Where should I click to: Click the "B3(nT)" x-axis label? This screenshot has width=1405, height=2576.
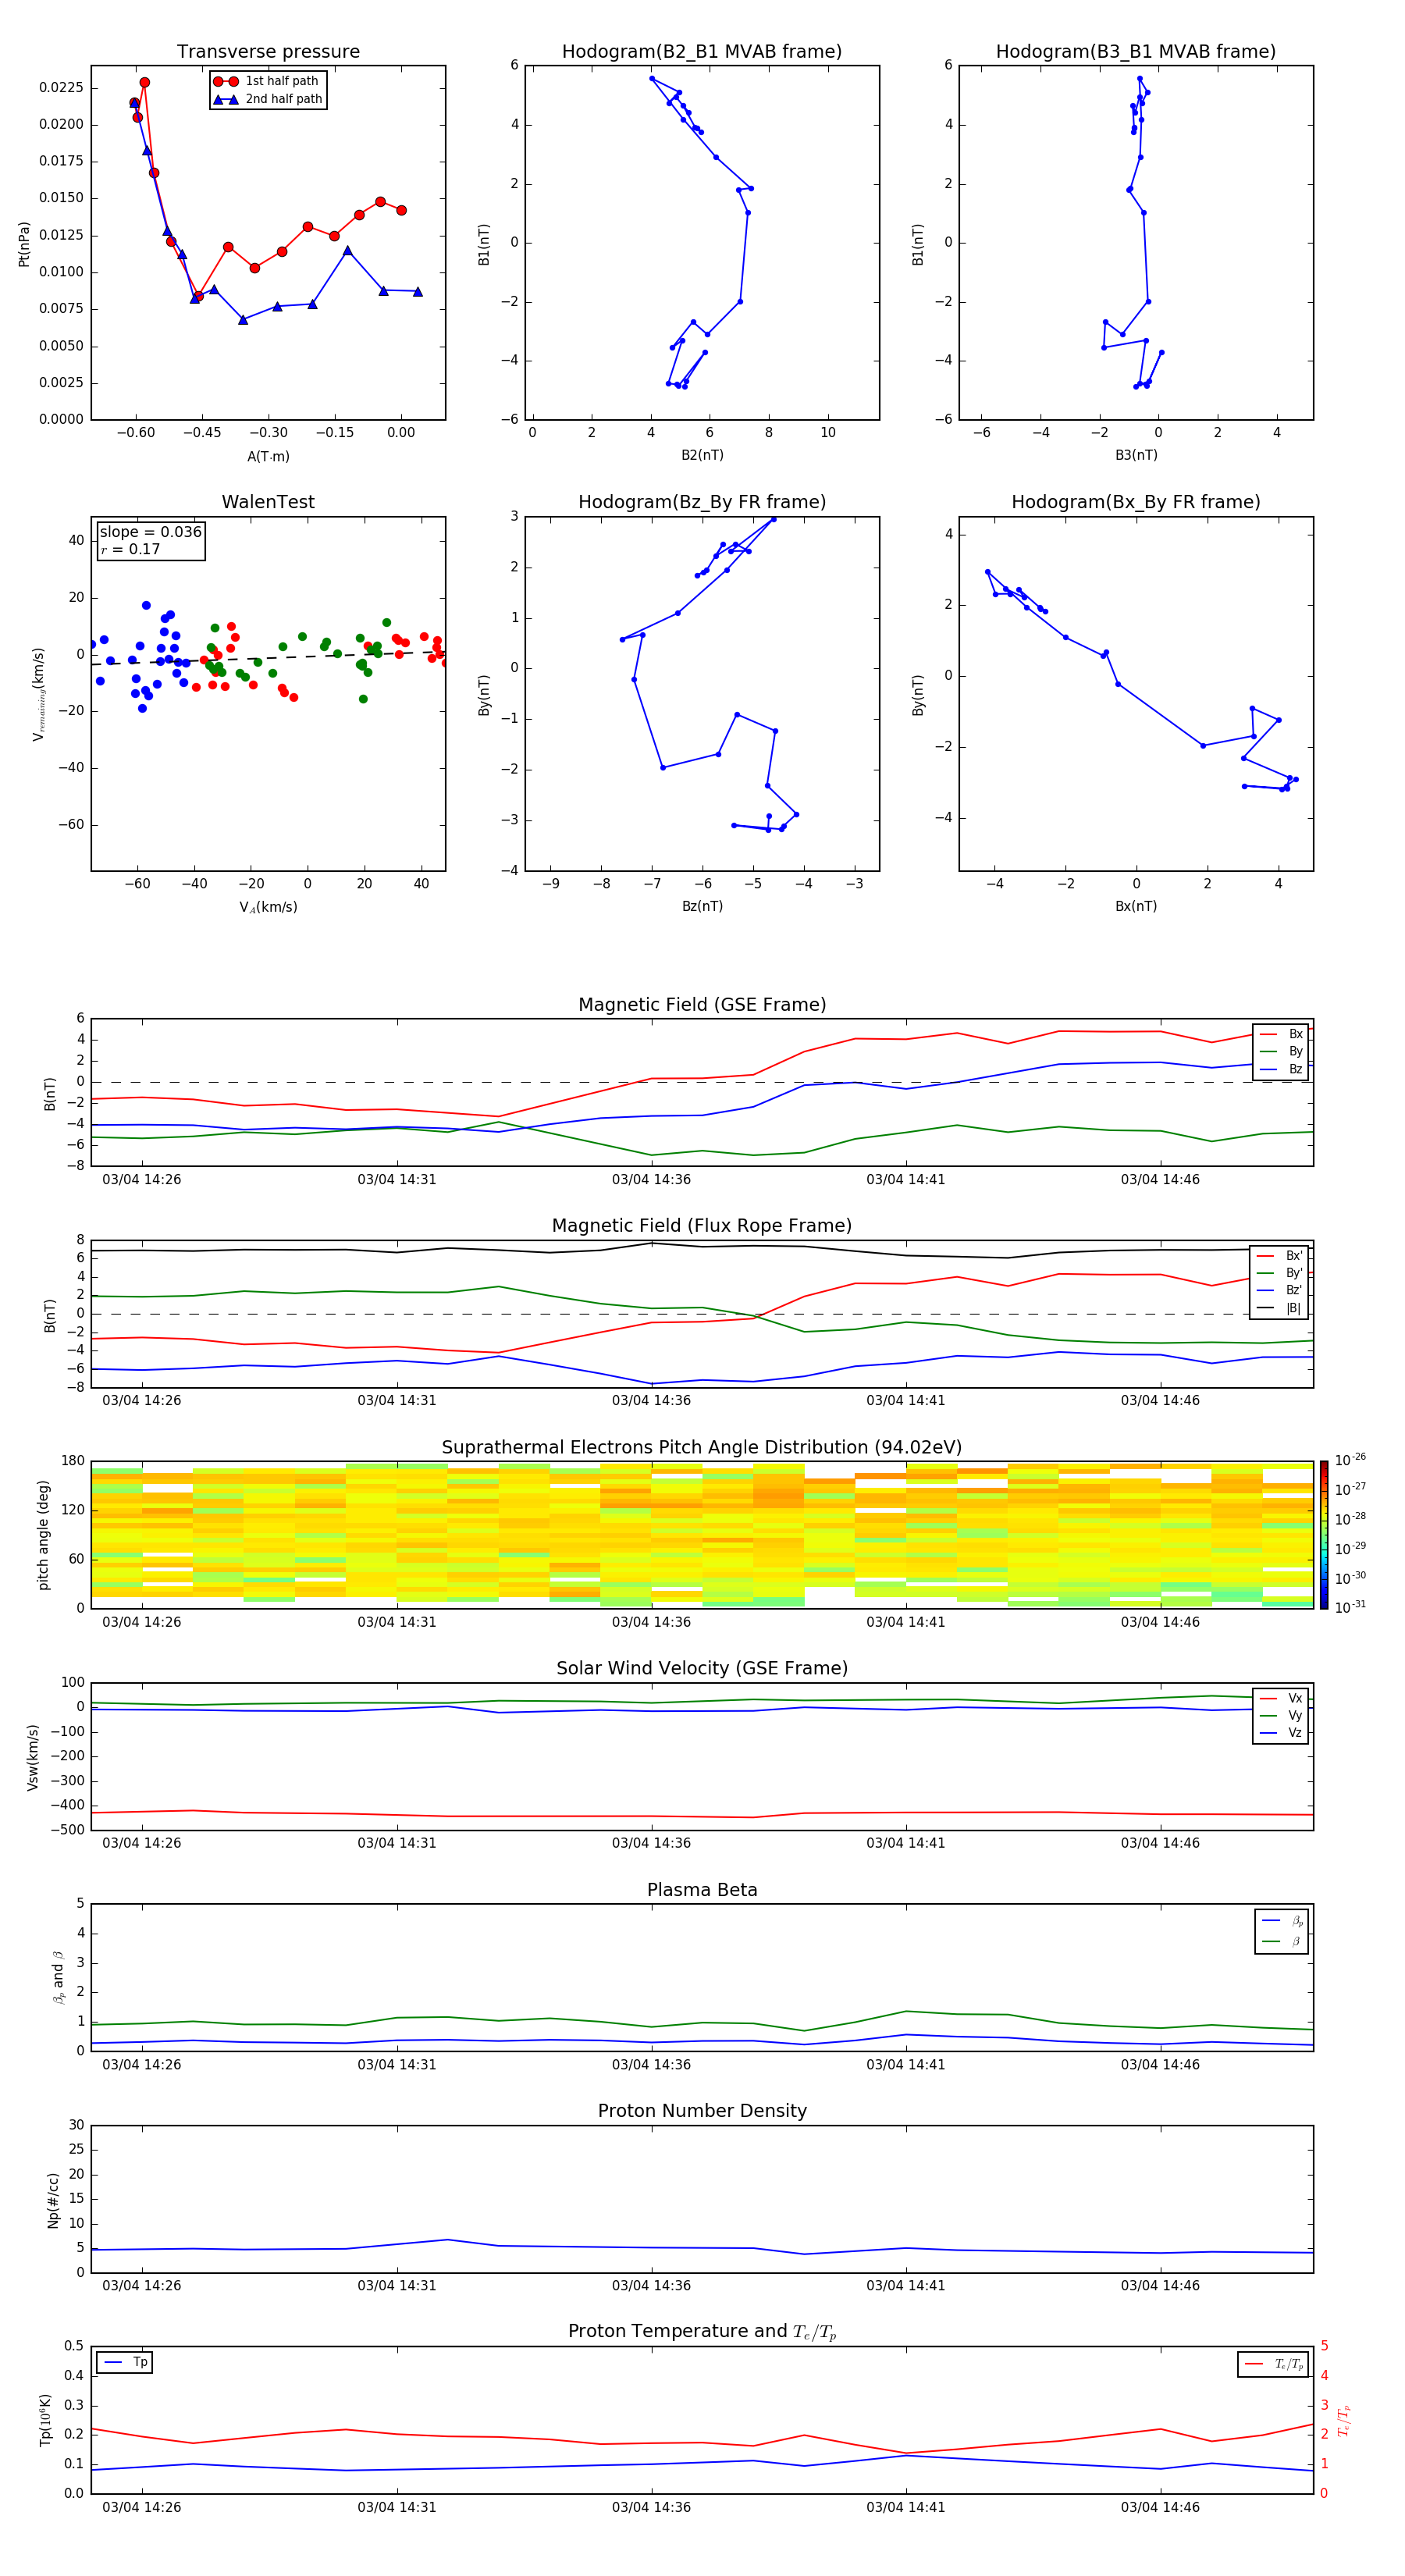[x=1136, y=455]
